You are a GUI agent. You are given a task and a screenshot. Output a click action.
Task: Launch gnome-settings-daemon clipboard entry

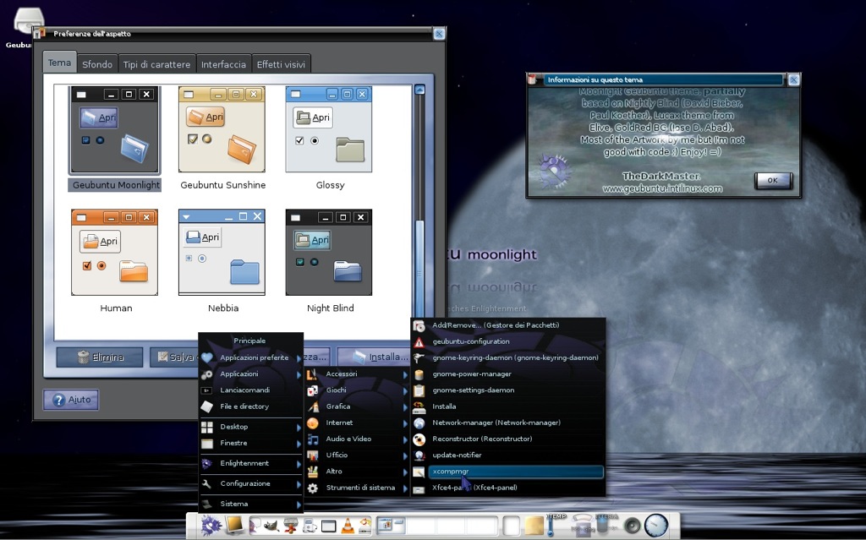coord(508,390)
